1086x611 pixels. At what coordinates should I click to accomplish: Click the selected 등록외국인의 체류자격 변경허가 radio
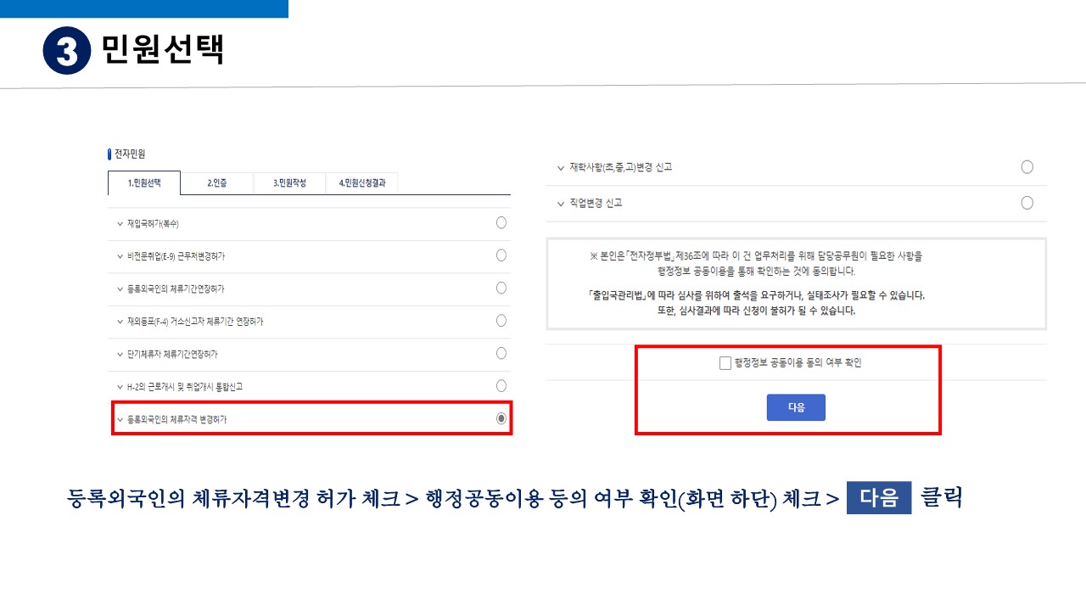pos(501,418)
